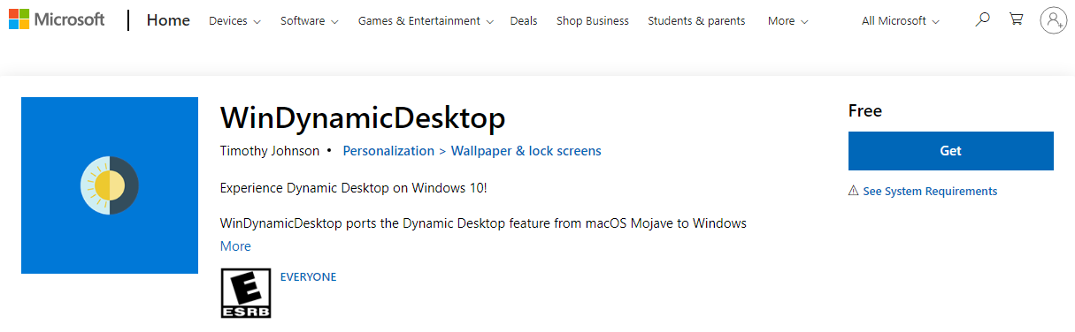This screenshot has height=332, width=1075.
Task: Click the Free price label
Action: [x=865, y=111]
